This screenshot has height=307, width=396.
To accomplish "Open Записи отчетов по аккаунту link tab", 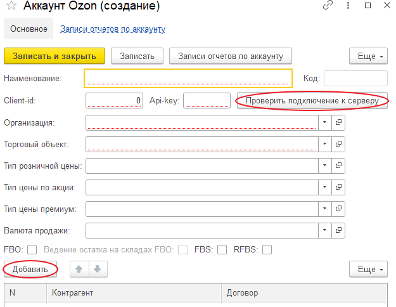I will click(113, 29).
